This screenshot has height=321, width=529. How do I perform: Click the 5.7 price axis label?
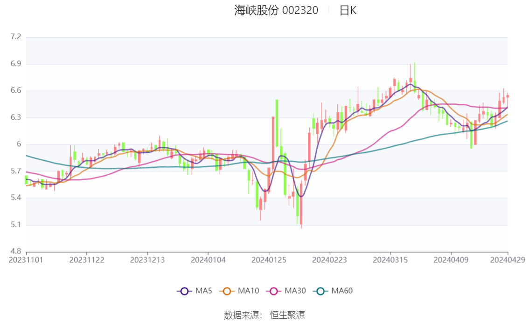pyautogui.click(x=16, y=171)
